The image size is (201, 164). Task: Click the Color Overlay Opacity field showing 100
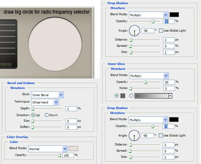[x=68, y=155]
